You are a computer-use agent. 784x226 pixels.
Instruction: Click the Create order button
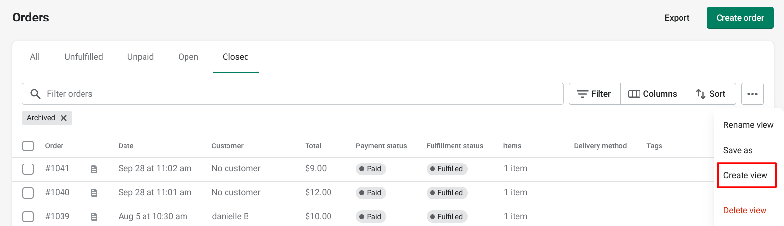[740, 18]
